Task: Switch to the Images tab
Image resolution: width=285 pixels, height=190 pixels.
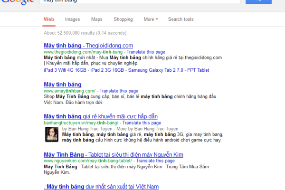Action: (72, 19)
